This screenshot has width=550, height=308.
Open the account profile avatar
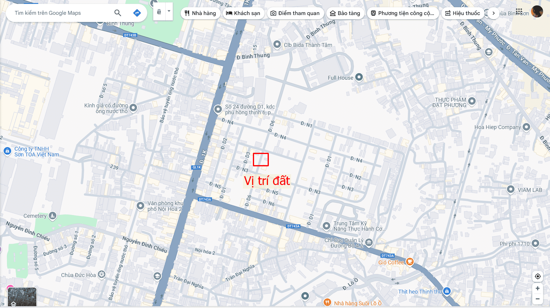point(537,12)
